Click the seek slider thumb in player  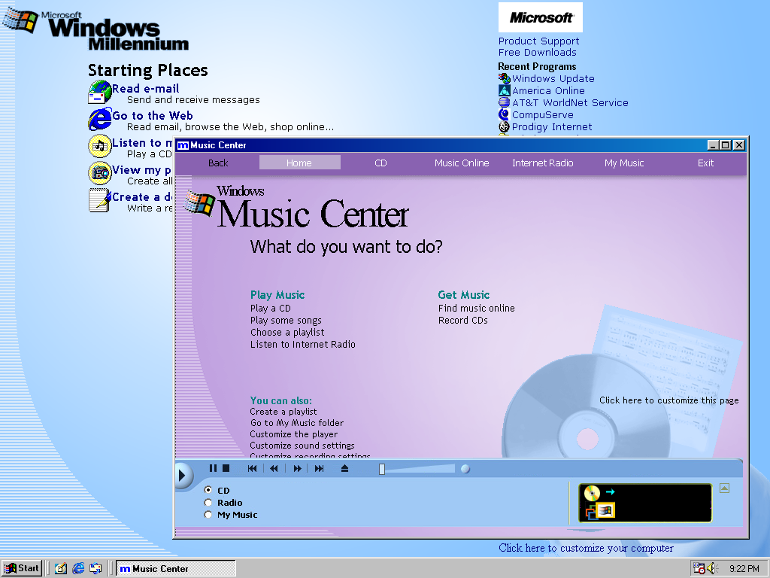tap(382, 470)
